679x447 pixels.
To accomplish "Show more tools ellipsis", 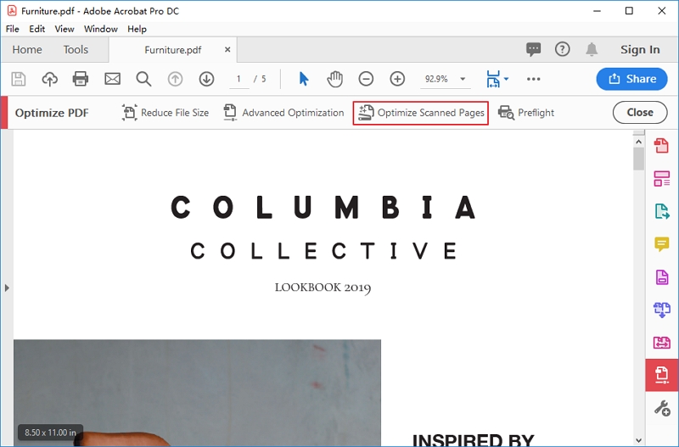I will coord(534,79).
